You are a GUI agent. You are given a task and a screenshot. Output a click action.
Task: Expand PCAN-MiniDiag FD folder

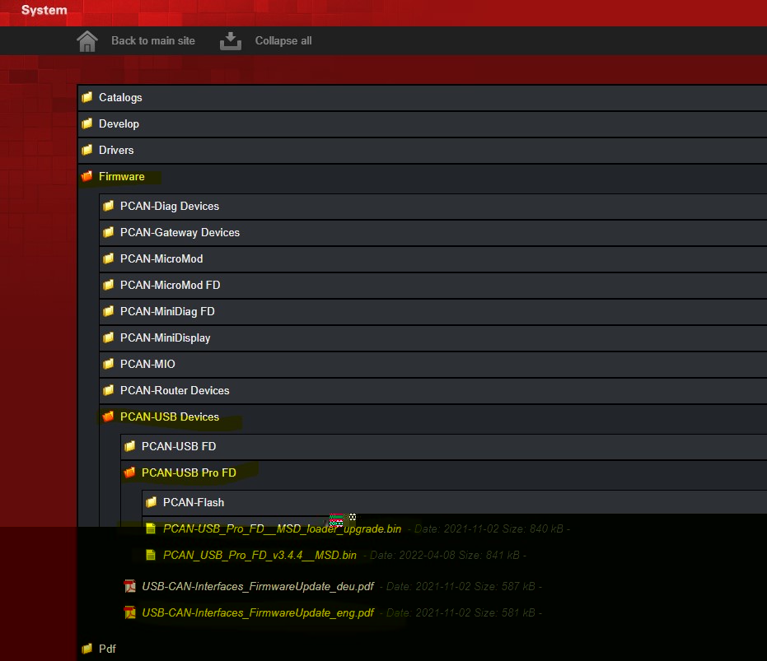tap(167, 311)
